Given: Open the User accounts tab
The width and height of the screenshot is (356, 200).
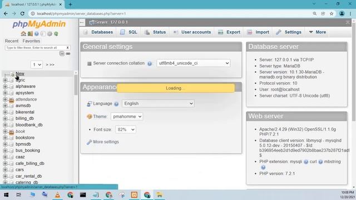Looking at the screenshot, I should pyautogui.click(x=192, y=32).
